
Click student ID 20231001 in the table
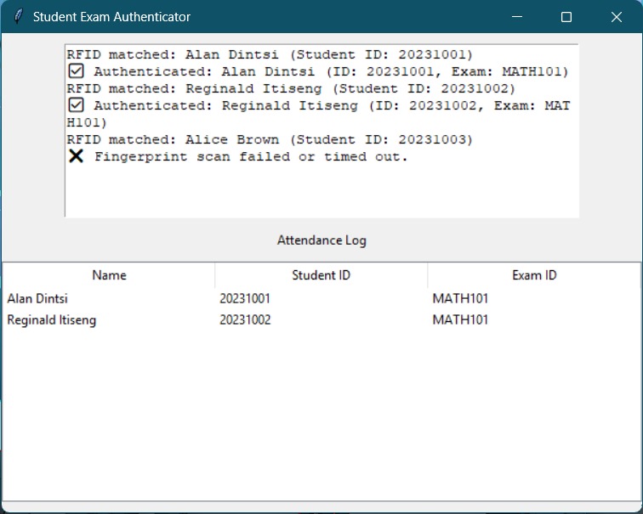pos(245,298)
